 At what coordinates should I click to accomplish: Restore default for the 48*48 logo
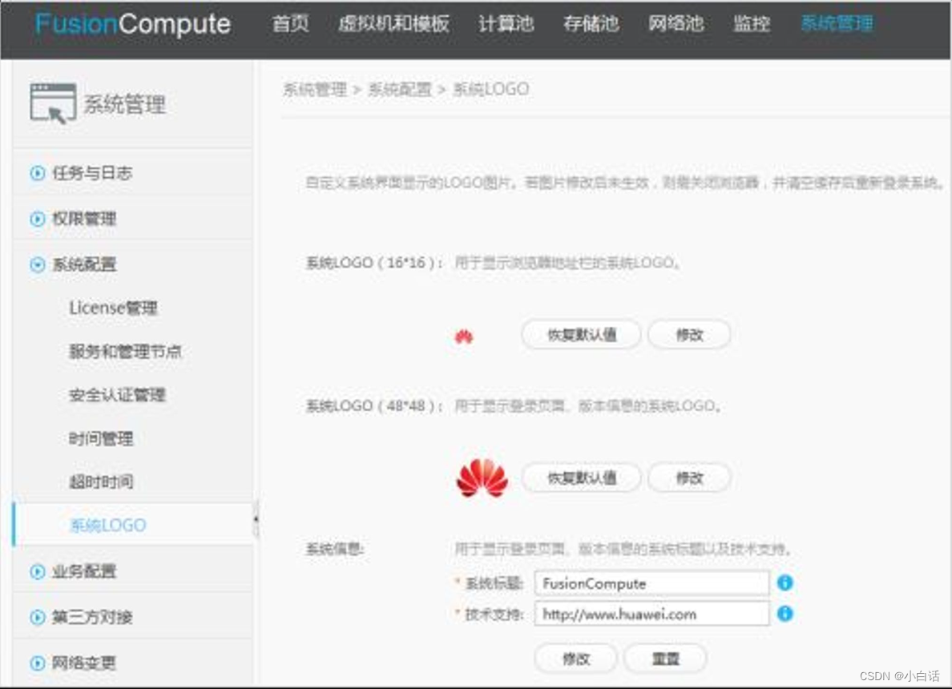(x=581, y=477)
